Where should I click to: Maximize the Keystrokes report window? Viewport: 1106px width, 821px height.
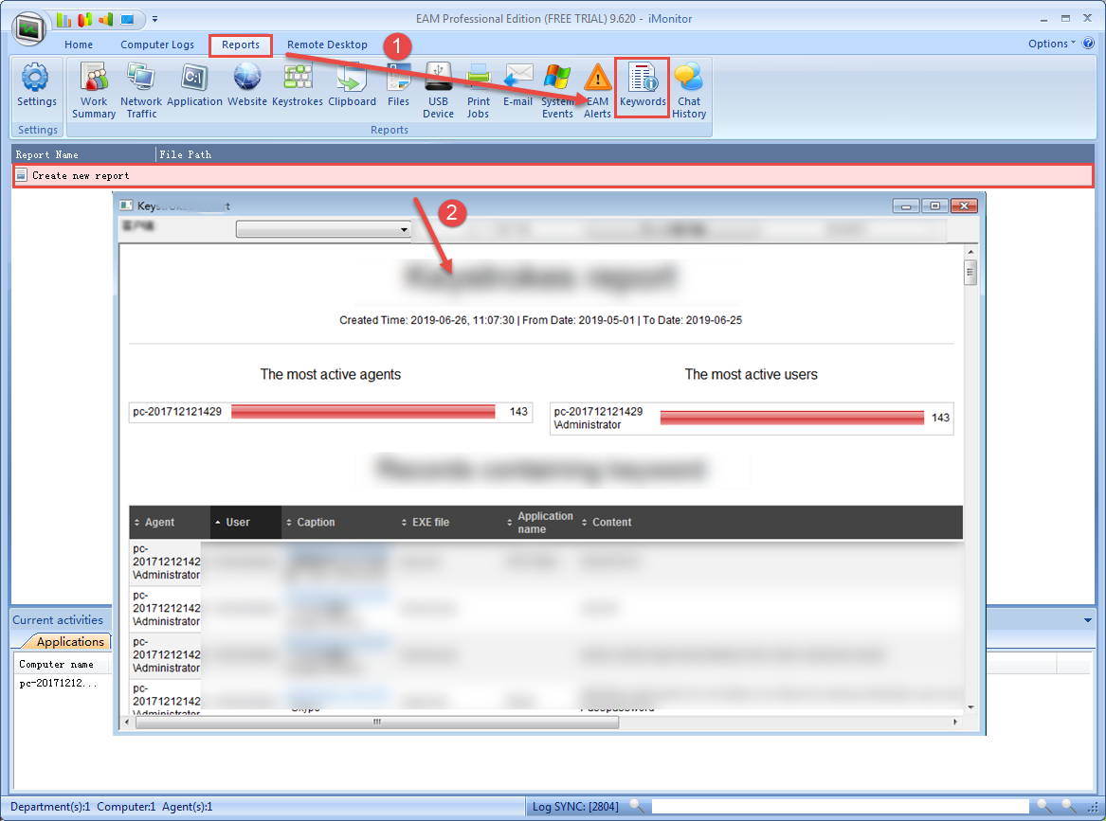[934, 205]
